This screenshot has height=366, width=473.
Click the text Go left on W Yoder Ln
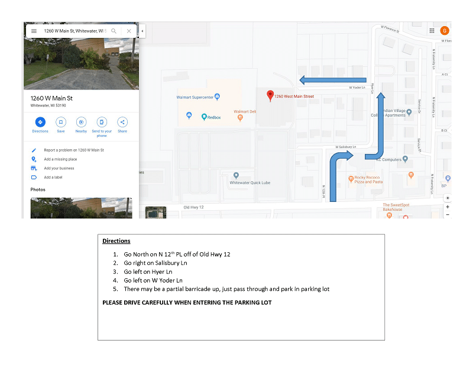coord(153,281)
